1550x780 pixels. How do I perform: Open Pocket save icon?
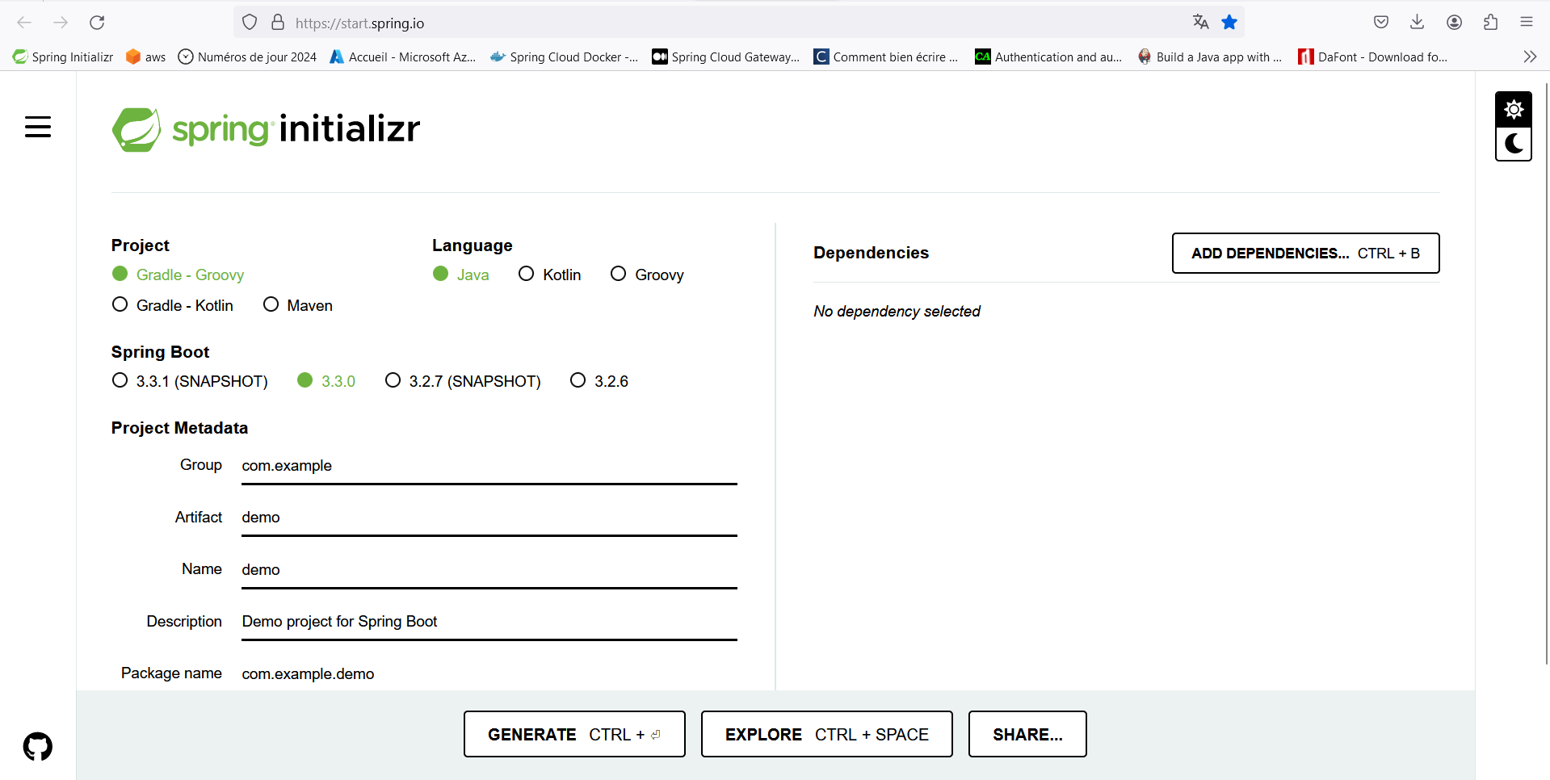point(1381,23)
